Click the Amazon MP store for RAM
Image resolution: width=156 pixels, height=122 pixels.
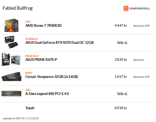click(x=141, y=77)
